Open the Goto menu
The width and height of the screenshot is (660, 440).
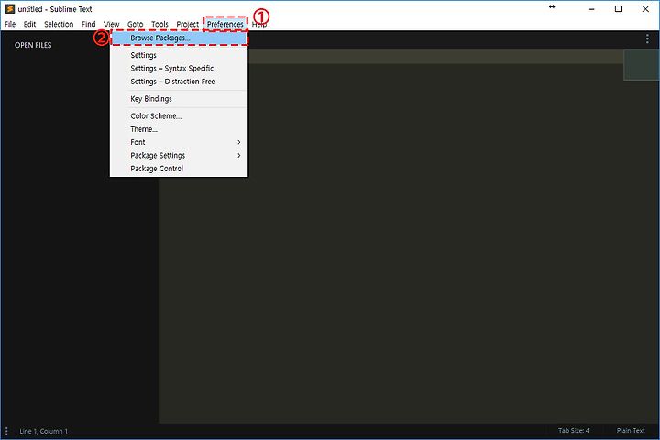(135, 24)
